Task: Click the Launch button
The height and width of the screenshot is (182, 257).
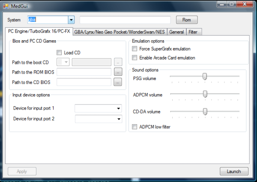Action: pos(234,171)
